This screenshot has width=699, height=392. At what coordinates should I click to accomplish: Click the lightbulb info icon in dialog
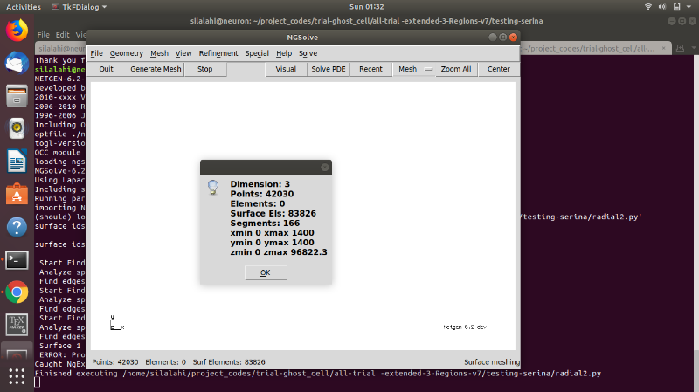[213, 187]
